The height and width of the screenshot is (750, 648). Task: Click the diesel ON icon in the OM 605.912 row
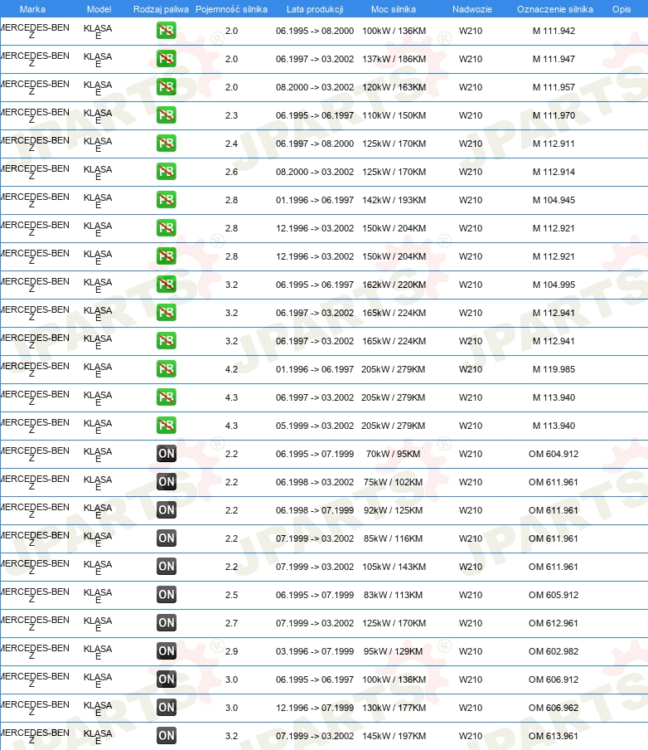point(167,595)
